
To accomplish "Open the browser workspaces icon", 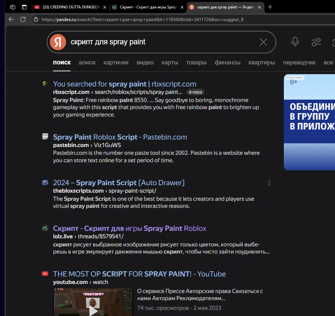I will pyautogui.click(x=13, y=7).
